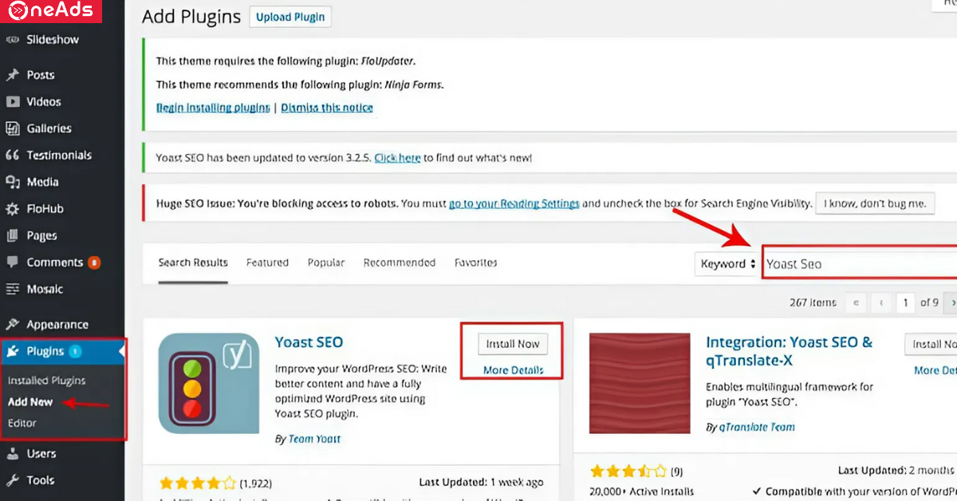Image resolution: width=957 pixels, height=501 pixels.
Task: Click I know, don't bug me button
Action: [x=875, y=203]
